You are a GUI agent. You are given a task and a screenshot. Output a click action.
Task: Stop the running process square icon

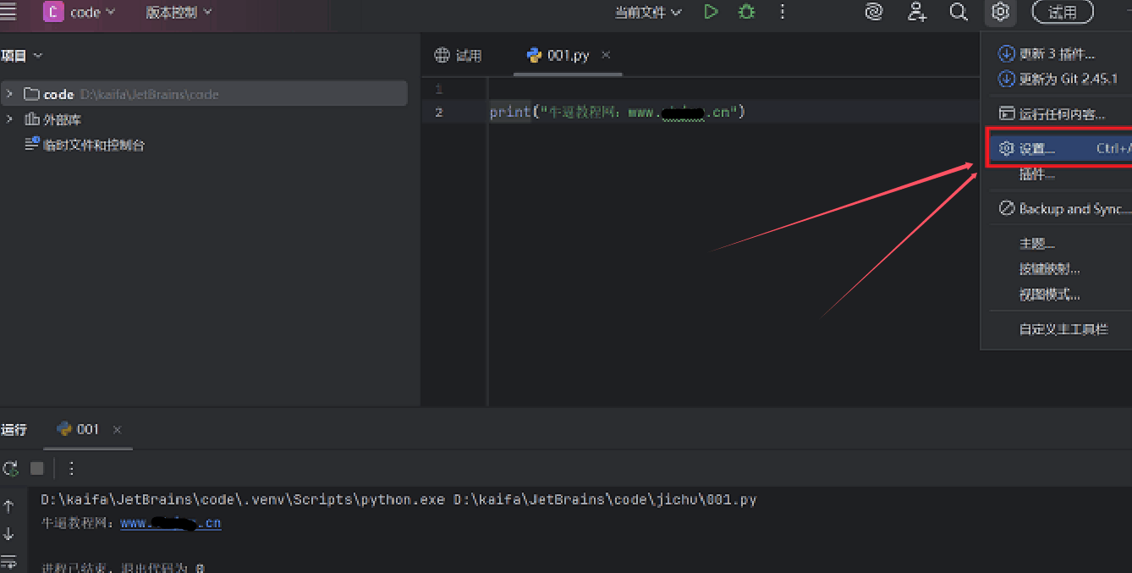tap(37, 468)
